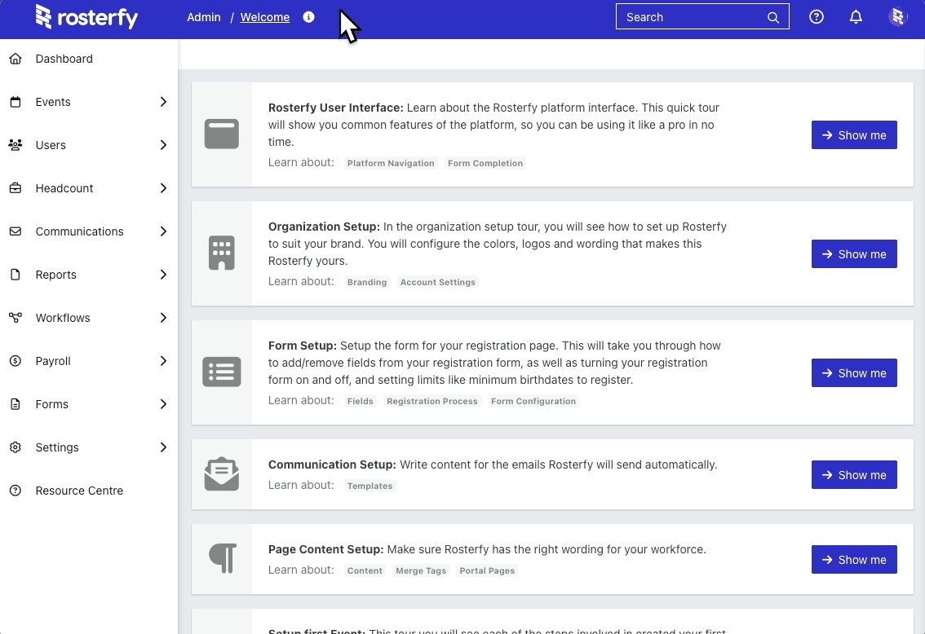Click the Communications envelope icon
925x634 pixels.
[x=15, y=231]
